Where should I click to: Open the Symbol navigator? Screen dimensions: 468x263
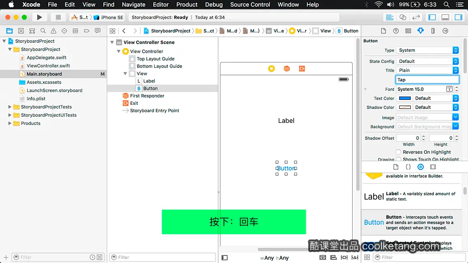(21, 31)
